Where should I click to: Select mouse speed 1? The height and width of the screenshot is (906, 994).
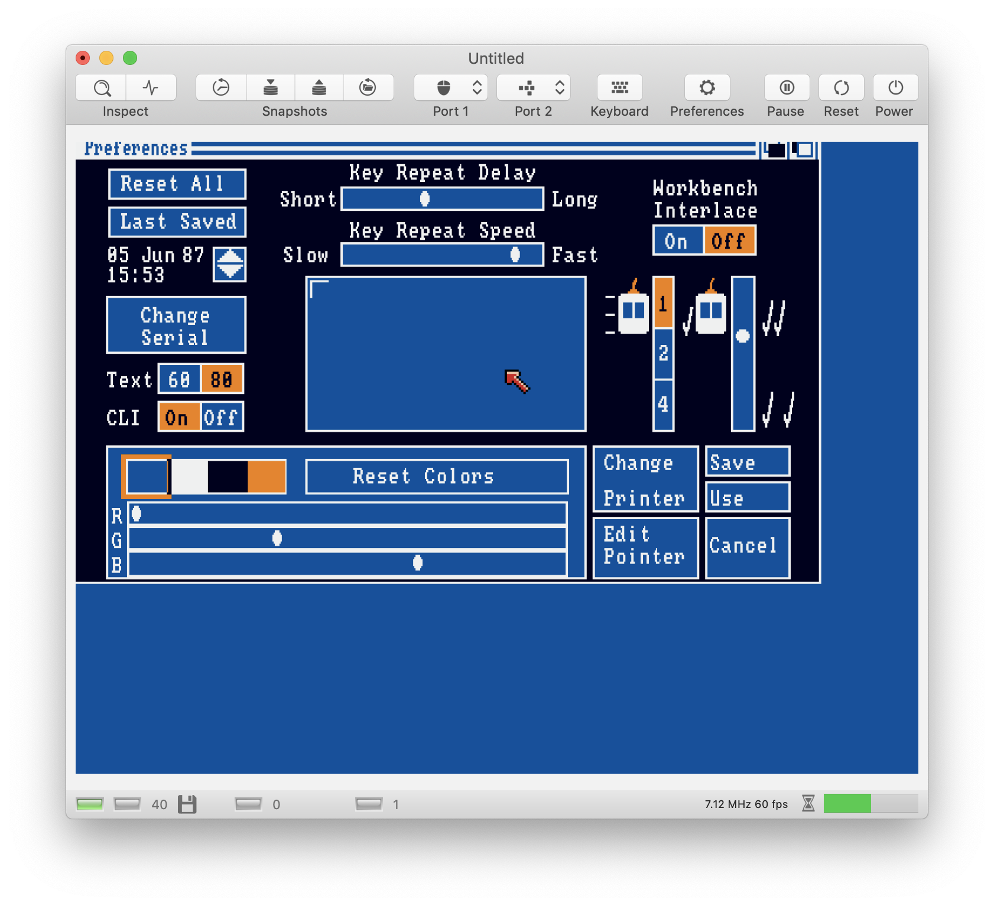[x=663, y=302]
